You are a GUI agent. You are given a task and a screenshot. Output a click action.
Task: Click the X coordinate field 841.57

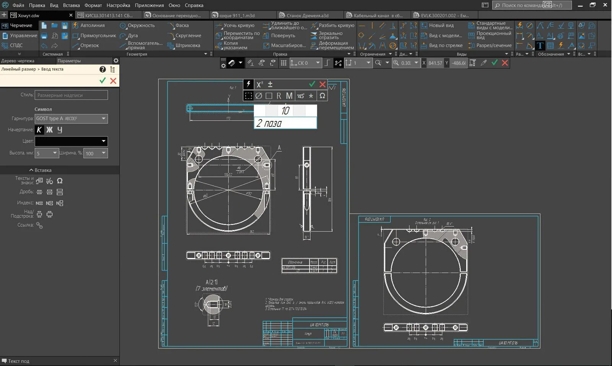(x=435, y=63)
